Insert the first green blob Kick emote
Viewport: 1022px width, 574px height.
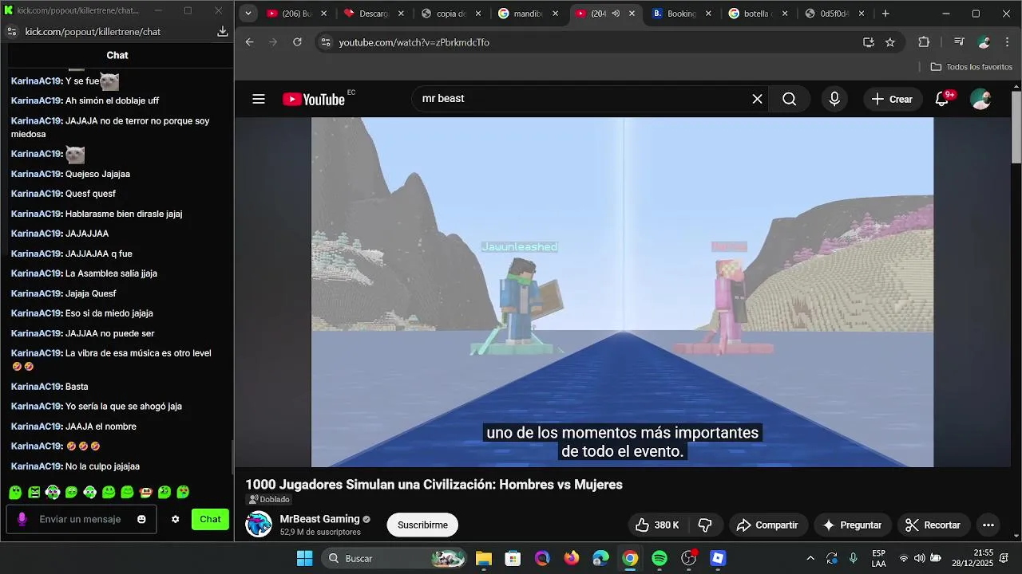click(15, 493)
